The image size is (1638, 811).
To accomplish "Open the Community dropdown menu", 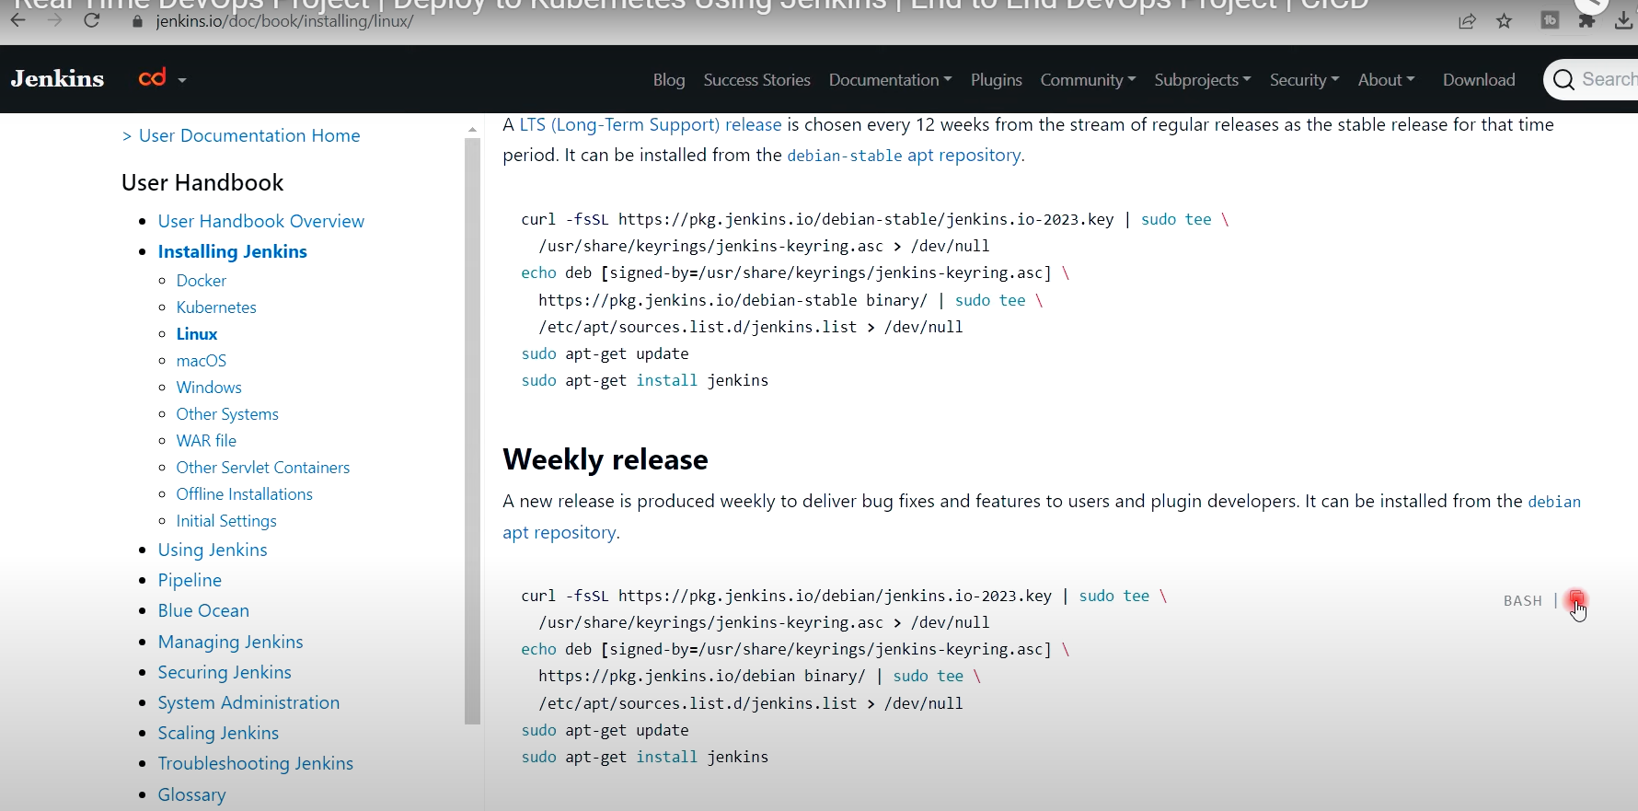I will 1088,80.
